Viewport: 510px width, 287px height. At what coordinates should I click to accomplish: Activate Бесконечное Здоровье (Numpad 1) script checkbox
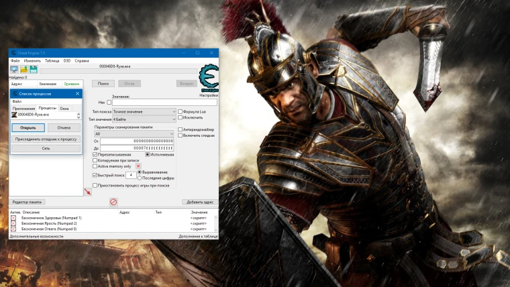coord(13,218)
